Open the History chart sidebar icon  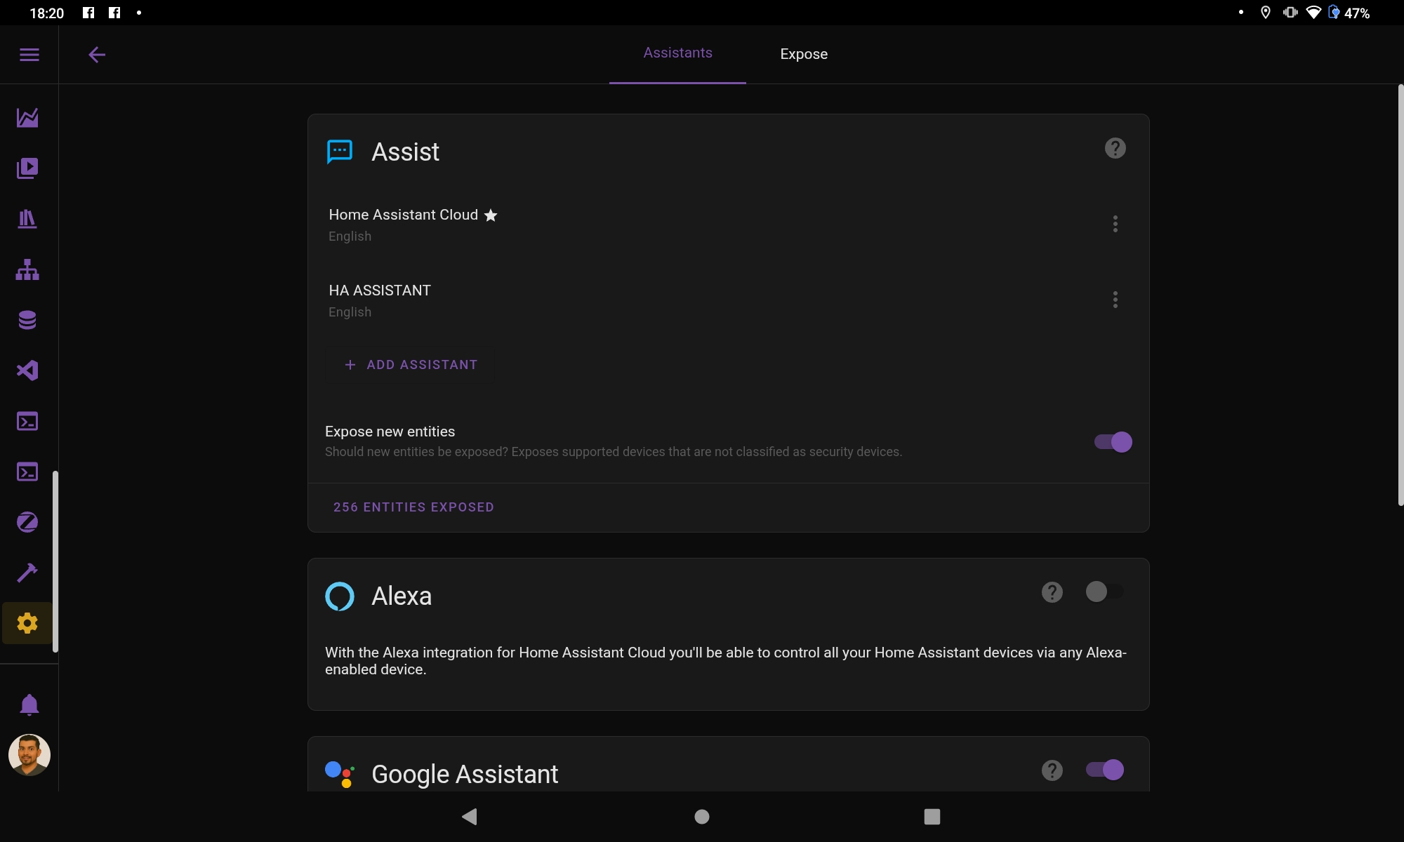27,118
